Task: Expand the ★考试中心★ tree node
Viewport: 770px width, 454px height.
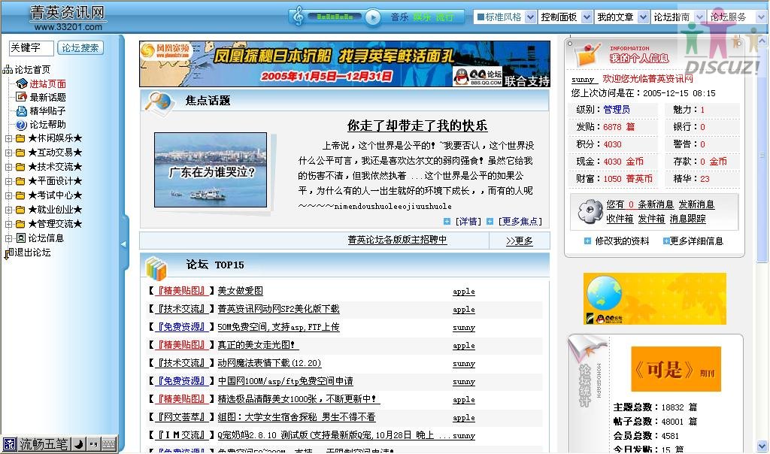Action: pos(8,195)
